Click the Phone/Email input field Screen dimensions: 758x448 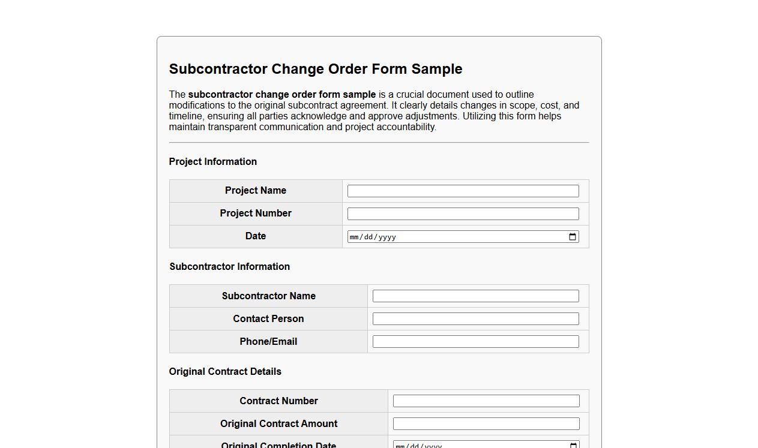[x=475, y=341]
